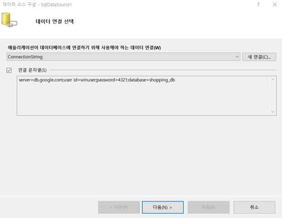Toggle the 연결 문자열(S) checkbox
Screen dimensions: 282x218
(x=9, y=70)
